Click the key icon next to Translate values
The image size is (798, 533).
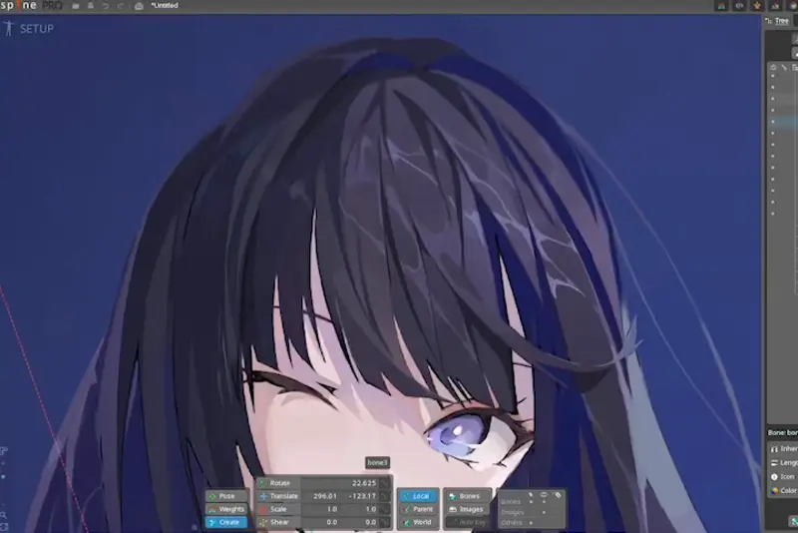pos(384,496)
